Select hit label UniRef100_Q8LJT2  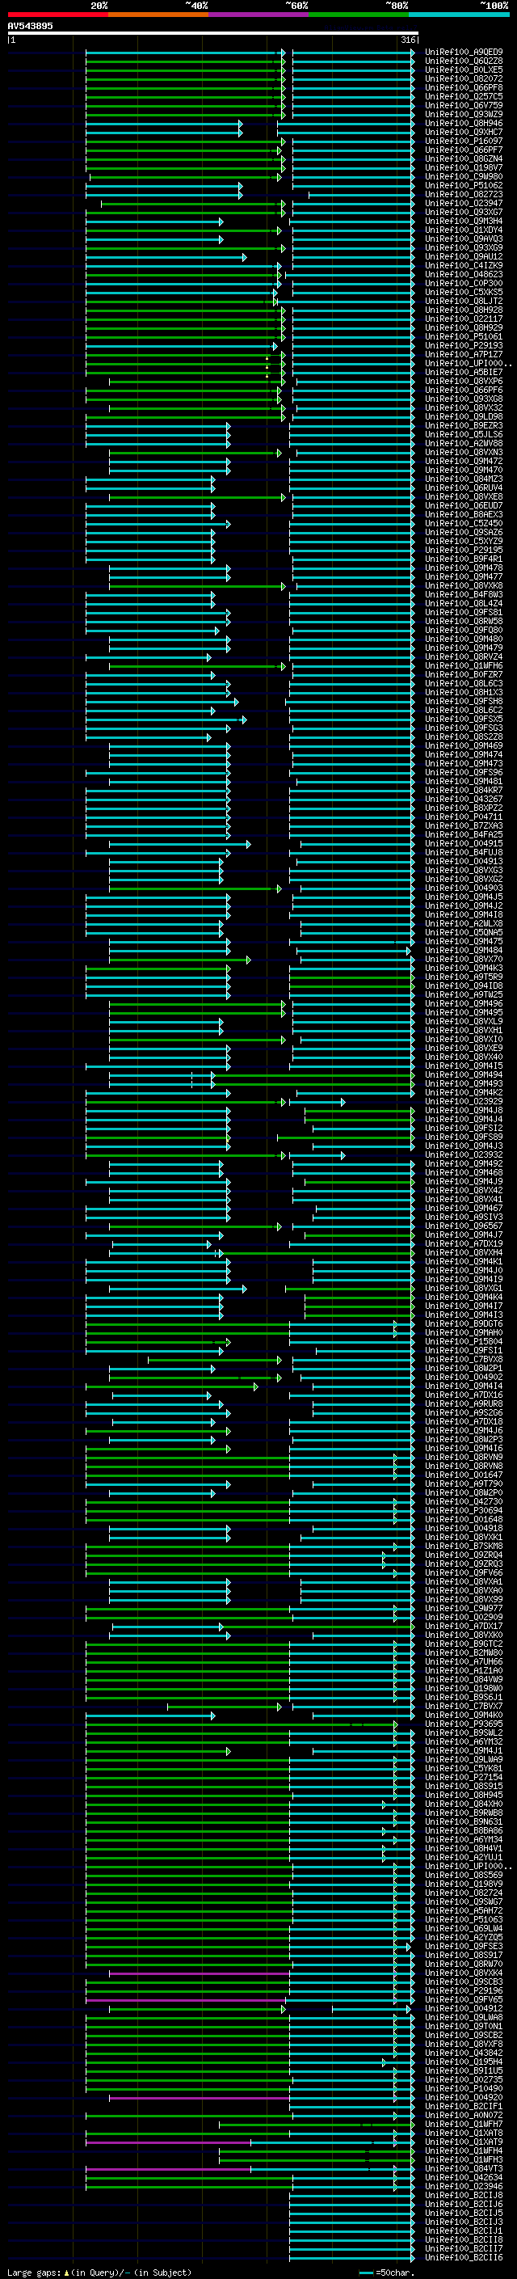464,301
